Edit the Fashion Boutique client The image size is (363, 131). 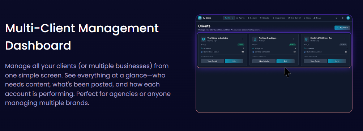click(x=285, y=61)
